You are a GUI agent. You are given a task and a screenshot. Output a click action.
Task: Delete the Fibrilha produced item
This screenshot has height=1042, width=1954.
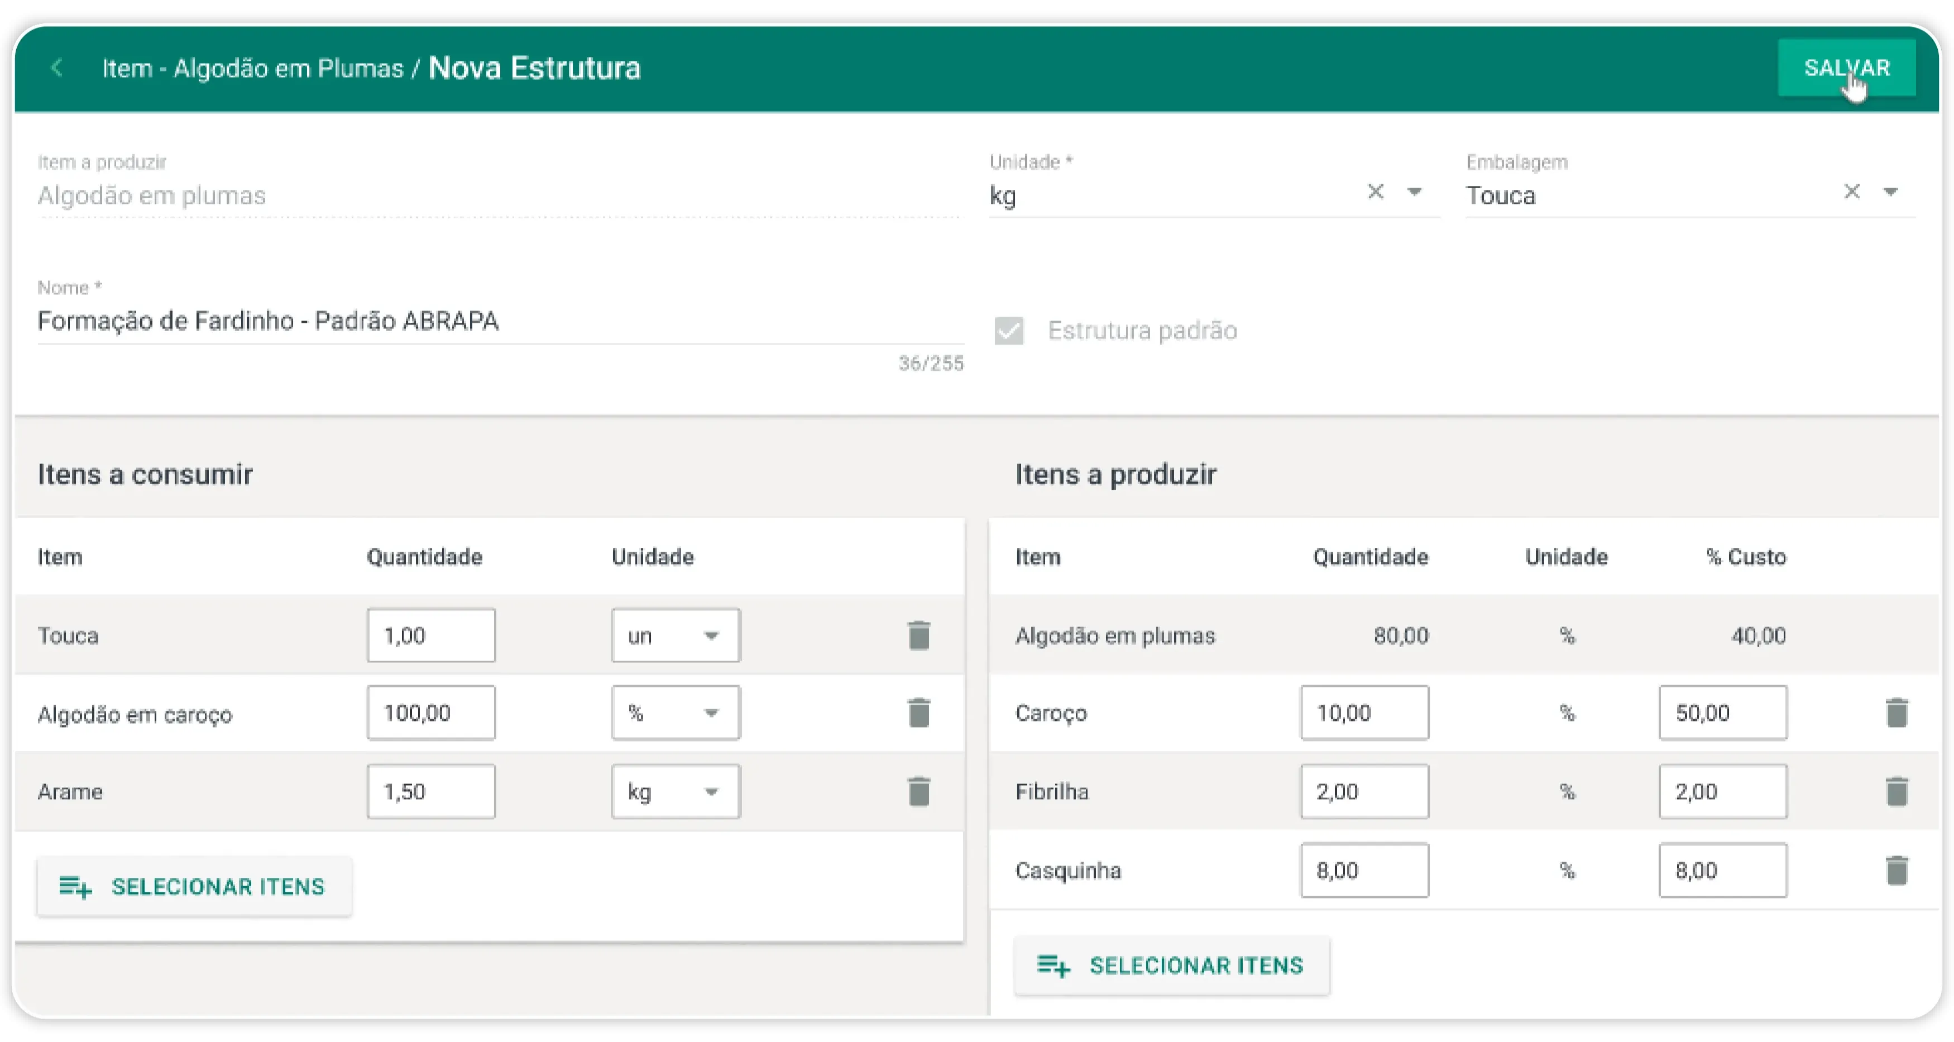1896,792
